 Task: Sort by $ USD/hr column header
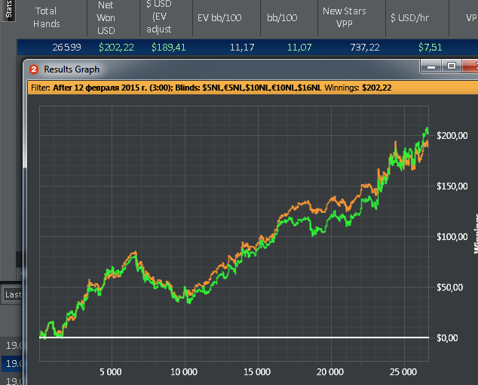[x=409, y=17]
